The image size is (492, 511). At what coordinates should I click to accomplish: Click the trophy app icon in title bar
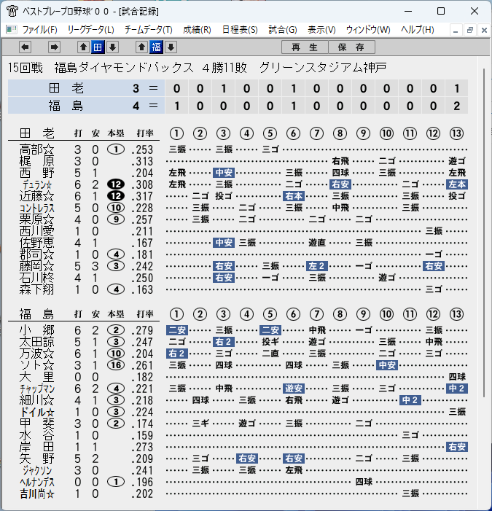point(12,11)
